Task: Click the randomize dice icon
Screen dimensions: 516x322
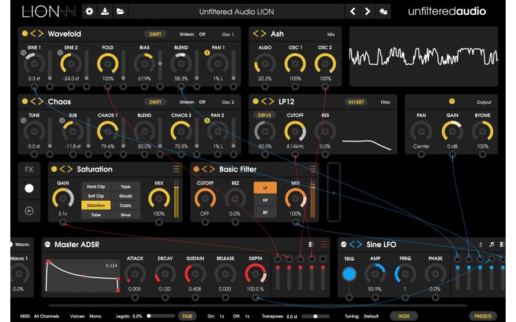Action: click(x=383, y=12)
